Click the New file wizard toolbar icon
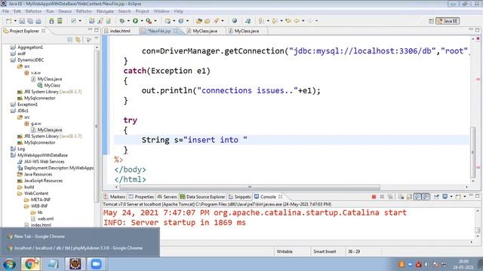The width and height of the screenshot is (483, 271). pyautogui.click(x=8, y=21)
